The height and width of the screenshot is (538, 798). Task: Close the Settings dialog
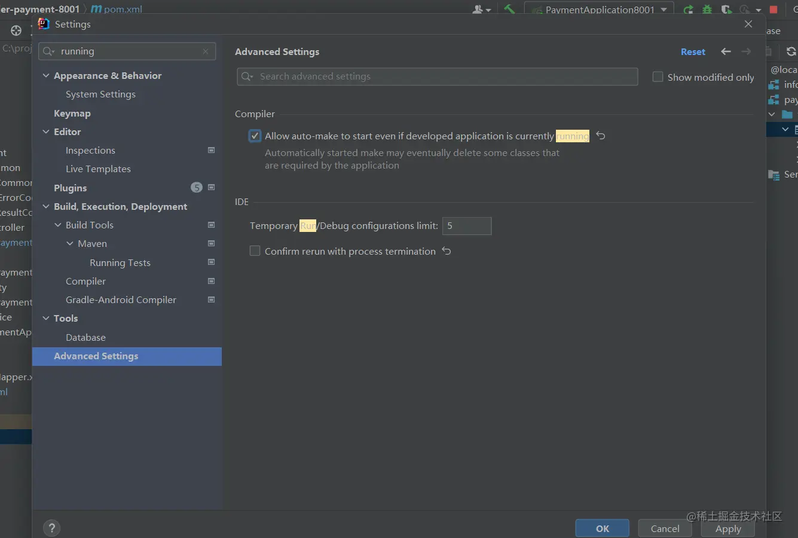pyautogui.click(x=748, y=24)
